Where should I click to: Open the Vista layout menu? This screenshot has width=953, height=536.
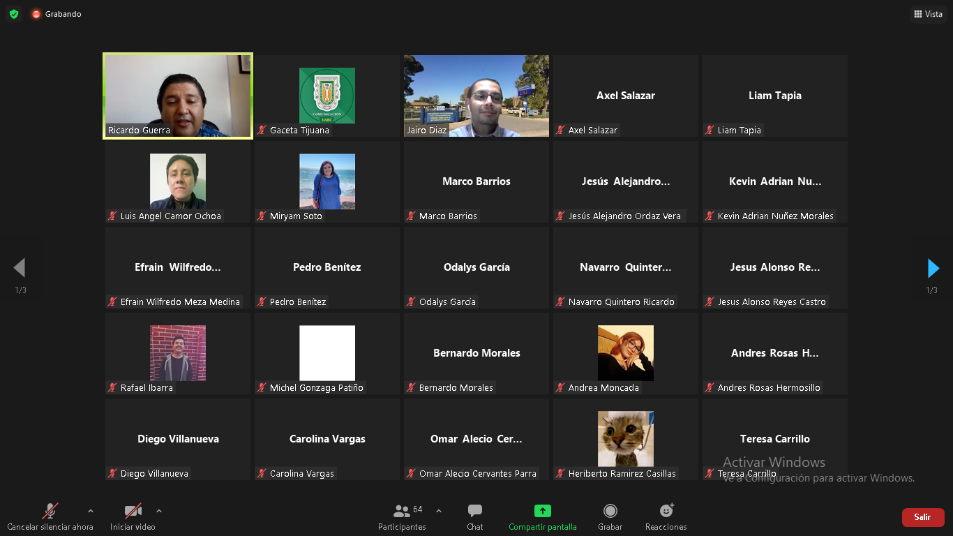pyautogui.click(x=928, y=14)
